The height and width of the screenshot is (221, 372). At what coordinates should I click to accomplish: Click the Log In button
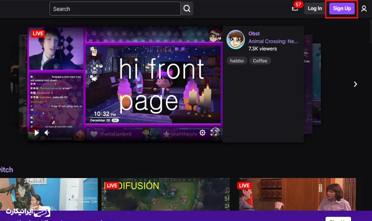pyautogui.click(x=315, y=8)
